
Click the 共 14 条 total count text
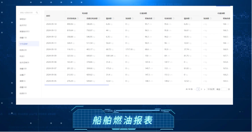[x=189, y=89]
